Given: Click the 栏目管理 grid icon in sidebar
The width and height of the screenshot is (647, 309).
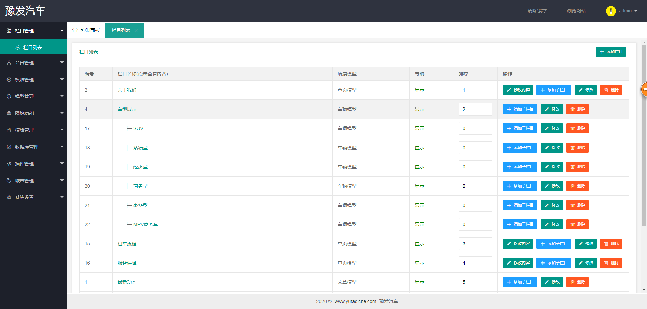Looking at the screenshot, I should point(9,31).
